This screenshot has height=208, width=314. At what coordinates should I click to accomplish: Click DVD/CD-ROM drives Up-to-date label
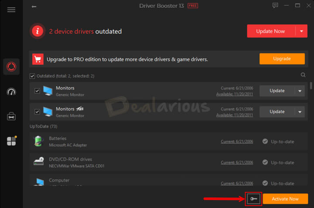click(x=282, y=163)
